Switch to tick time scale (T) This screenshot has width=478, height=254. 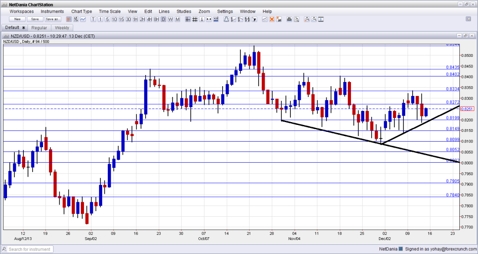point(93,19)
